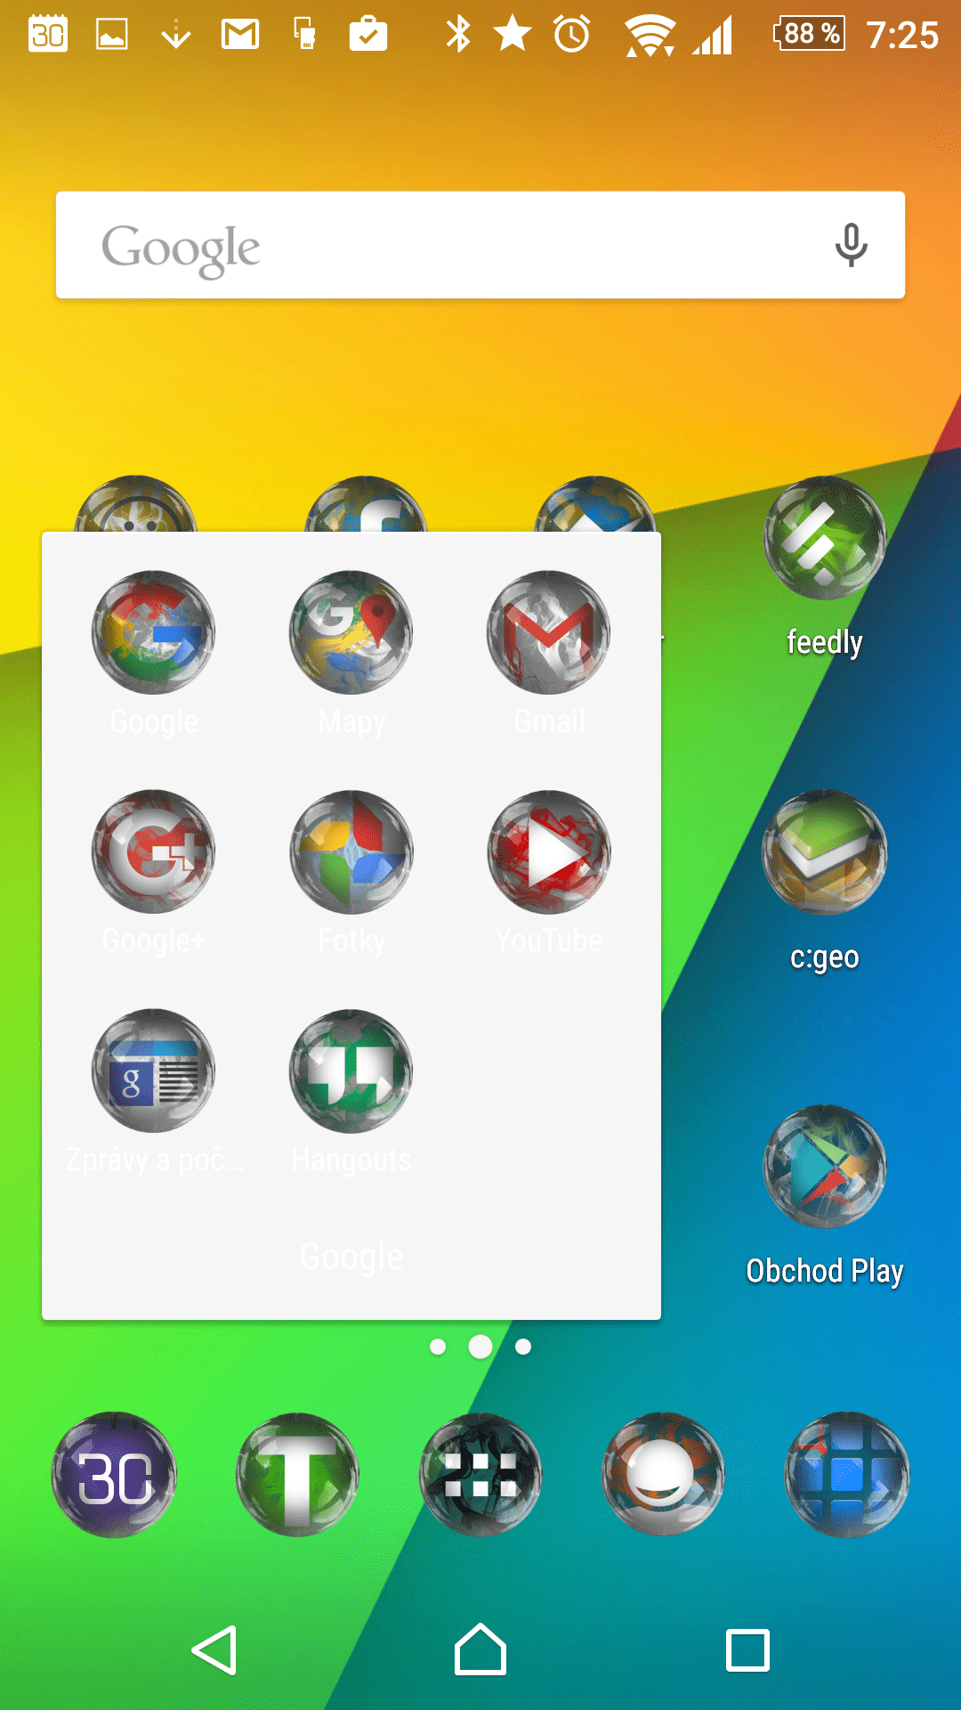Viewport: 961px width, 1710px height.
Task: Open Obchod Play store
Action: (825, 1167)
